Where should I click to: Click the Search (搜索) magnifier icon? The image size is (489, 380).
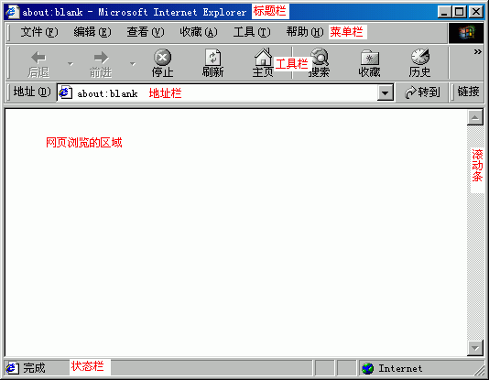tap(319, 57)
